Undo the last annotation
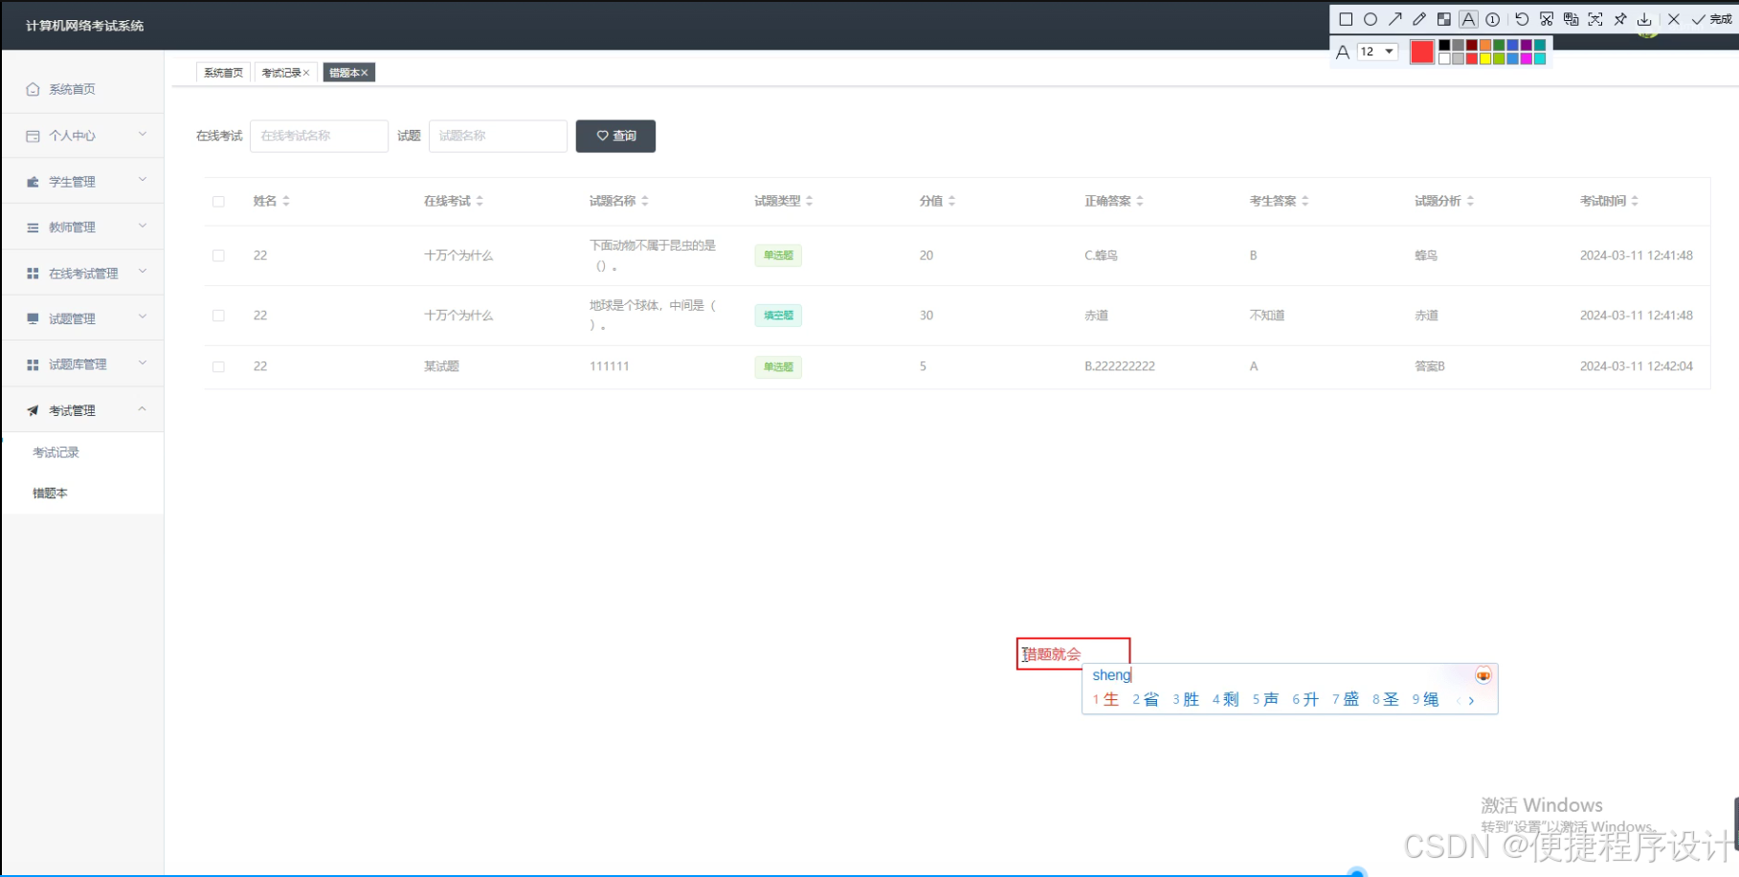 coord(1522,19)
